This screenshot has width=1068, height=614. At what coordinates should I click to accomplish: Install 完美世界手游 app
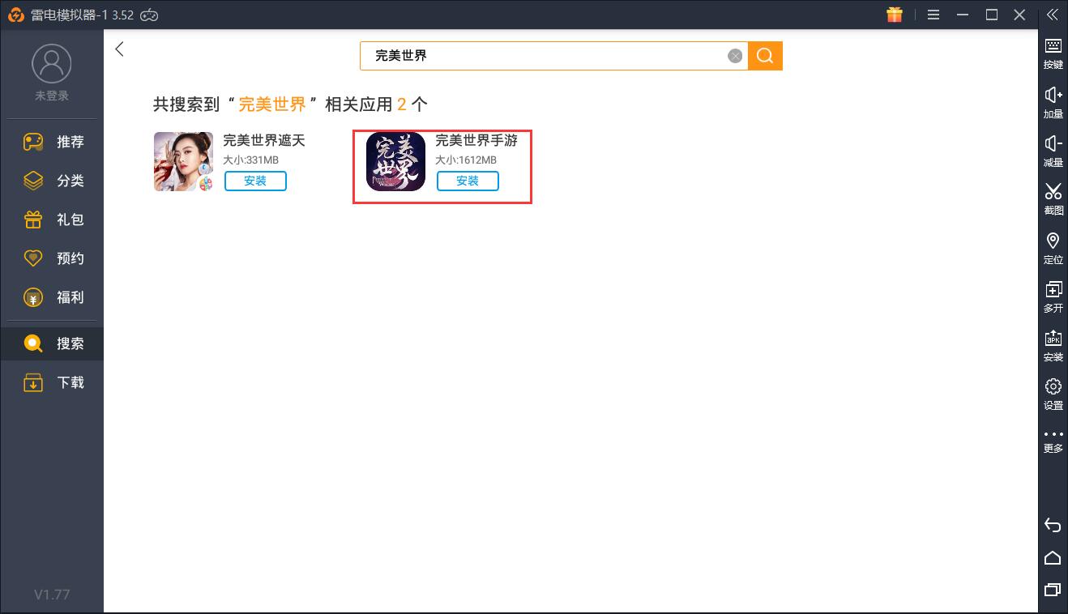pos(468,181)
